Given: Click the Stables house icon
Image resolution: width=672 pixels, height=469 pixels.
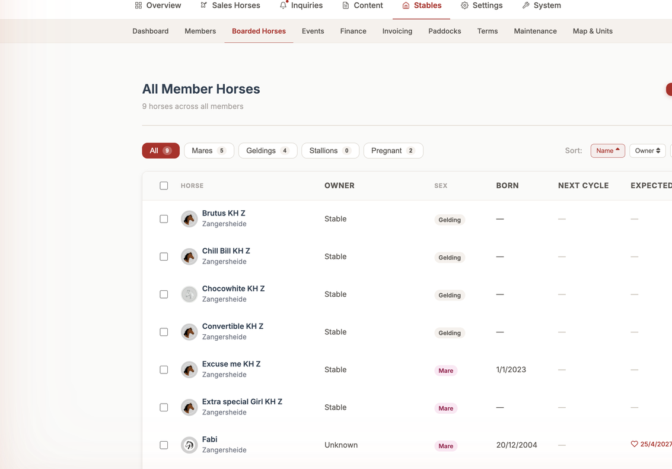Looking at the screenshot, I should (x=406, y=5).
